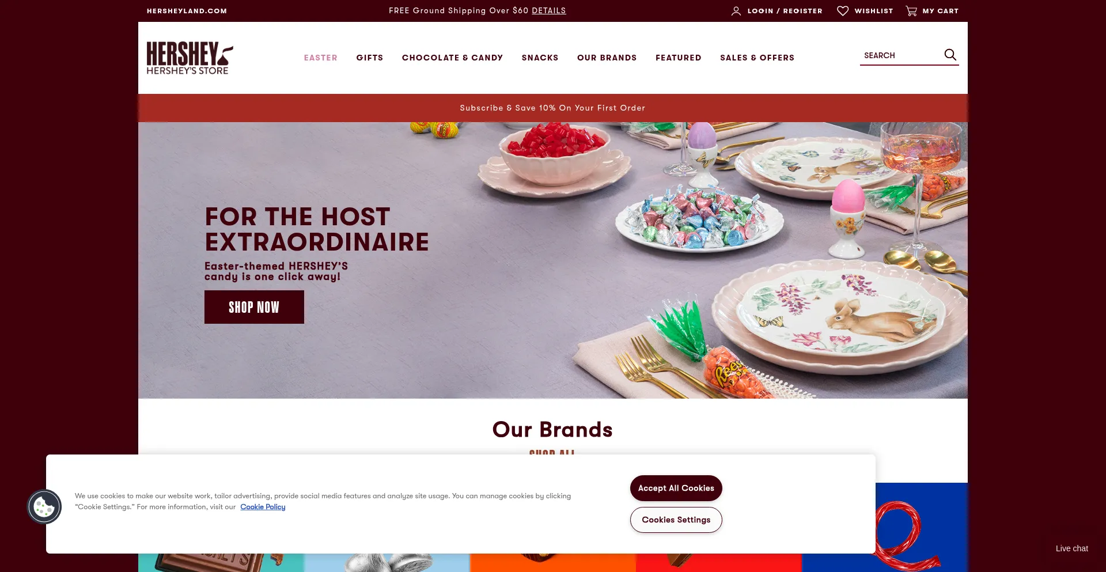Click the user account login icon
The width and height of the screenshot is (1106, 572).
[736, 11]
